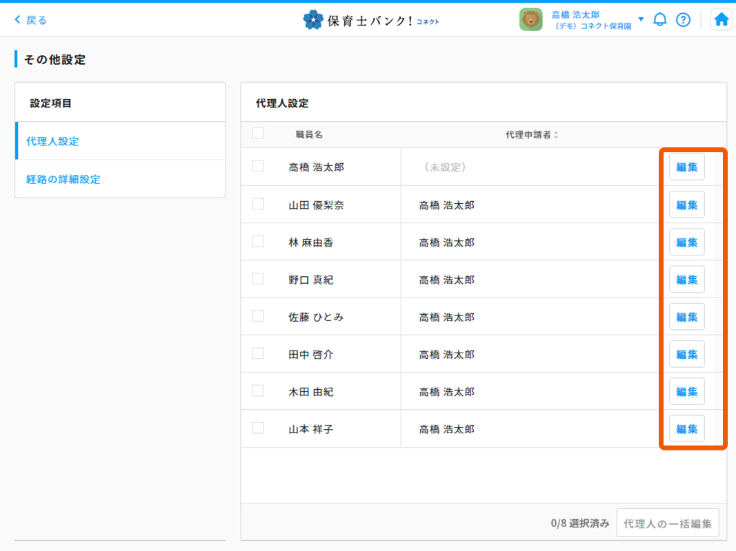
Task: Open the notification bell icon
Action: pyautogui.click(x=660, y=19)
